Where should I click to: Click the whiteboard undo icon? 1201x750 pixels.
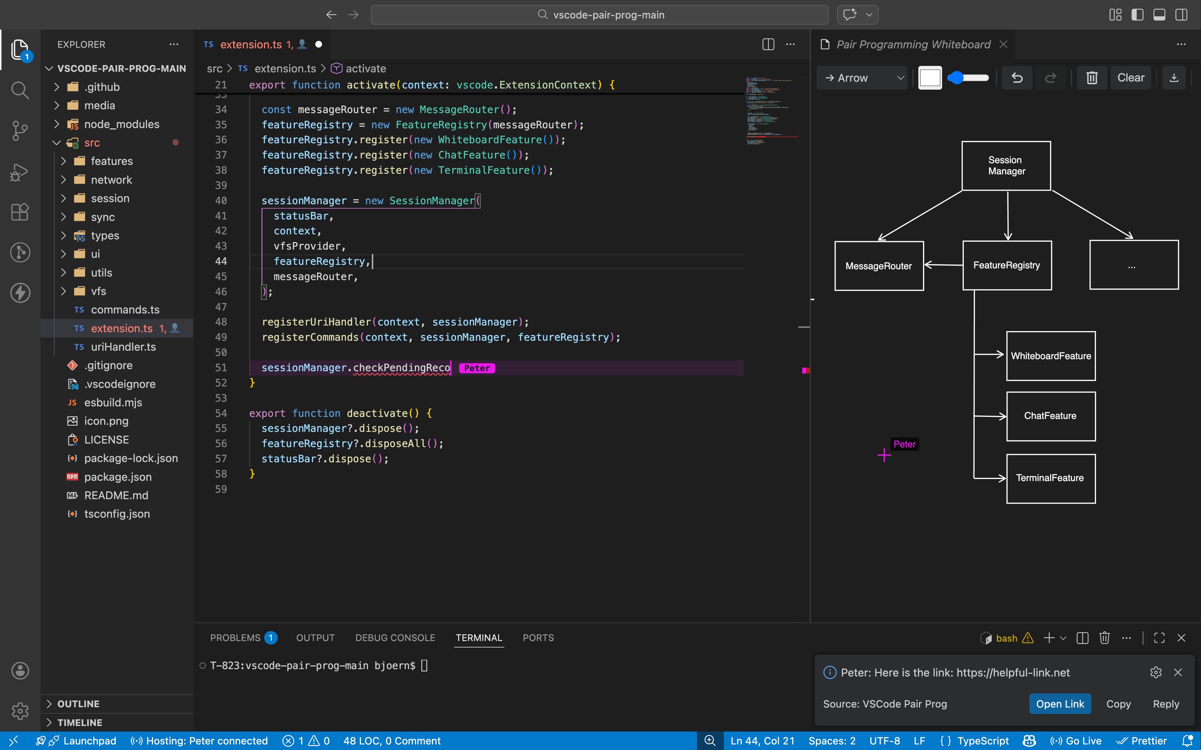(x=1017, y=78)
